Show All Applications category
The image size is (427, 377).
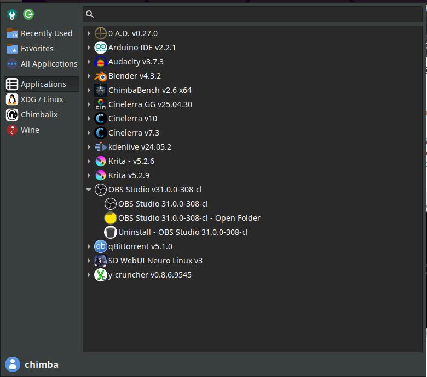click(42, 64)
